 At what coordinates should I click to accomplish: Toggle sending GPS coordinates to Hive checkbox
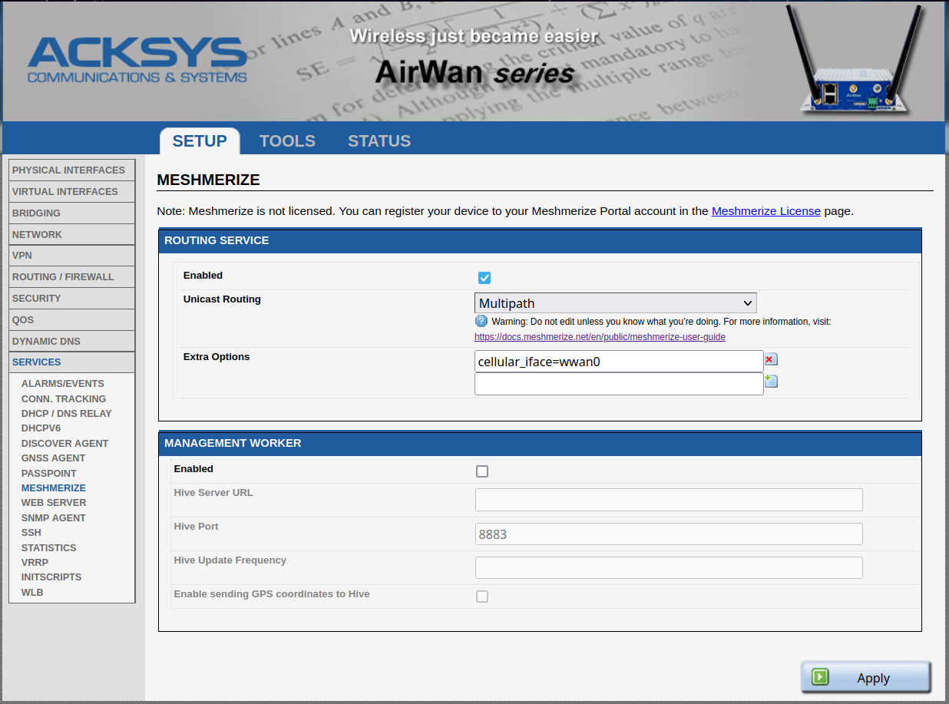pos(482,597)
